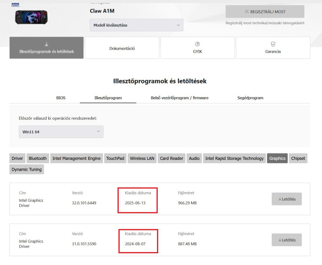Switch to Belső vezérlőprogram / firmware tab
322x265 pixels.
point(180,98)
